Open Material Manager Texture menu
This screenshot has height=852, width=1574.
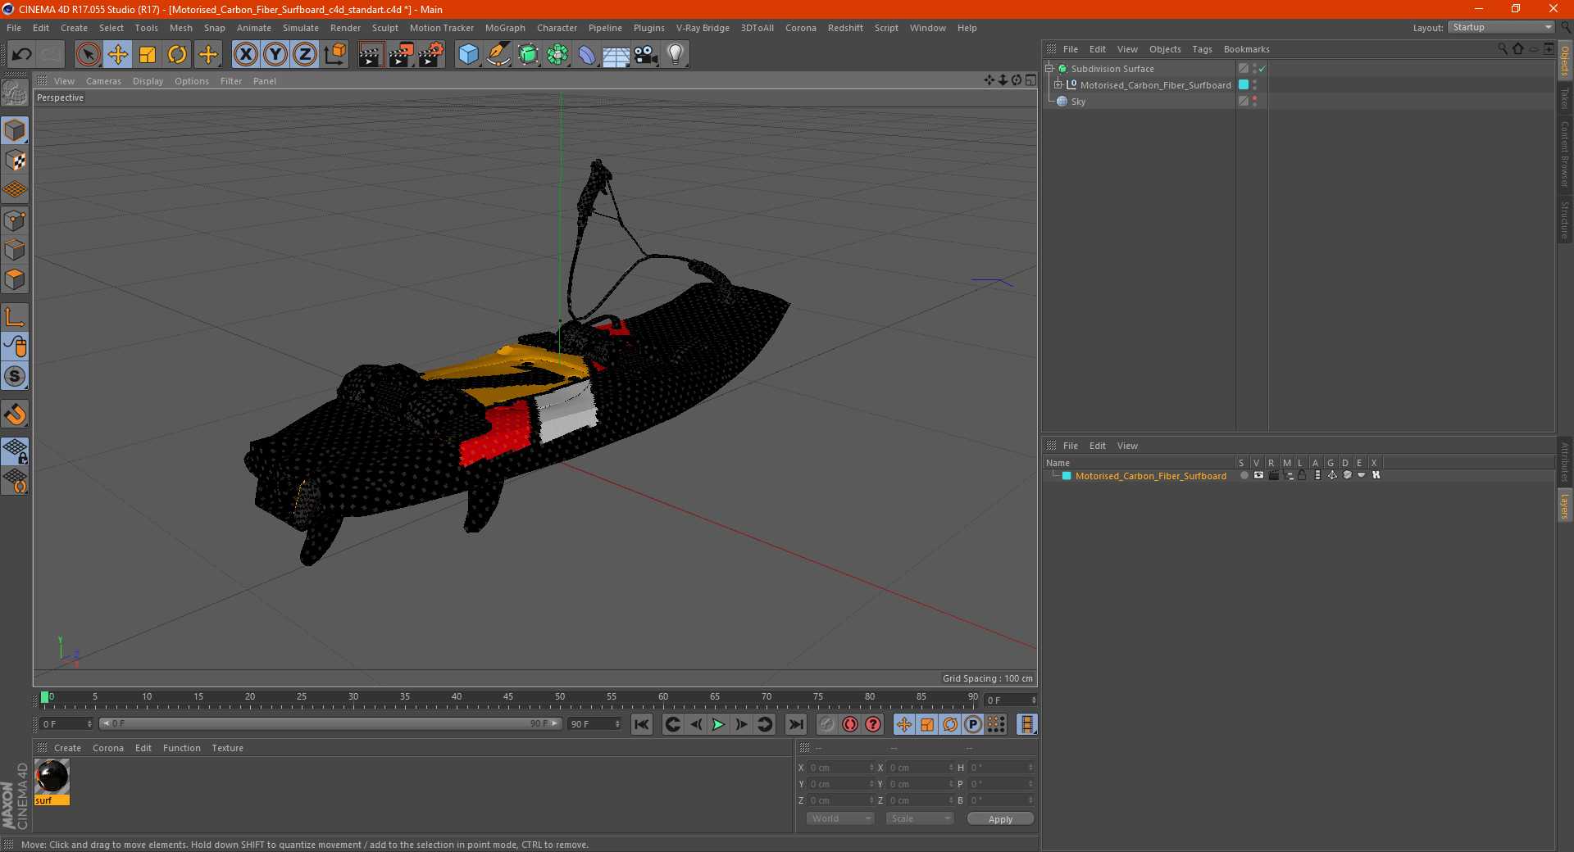point(227,748)
